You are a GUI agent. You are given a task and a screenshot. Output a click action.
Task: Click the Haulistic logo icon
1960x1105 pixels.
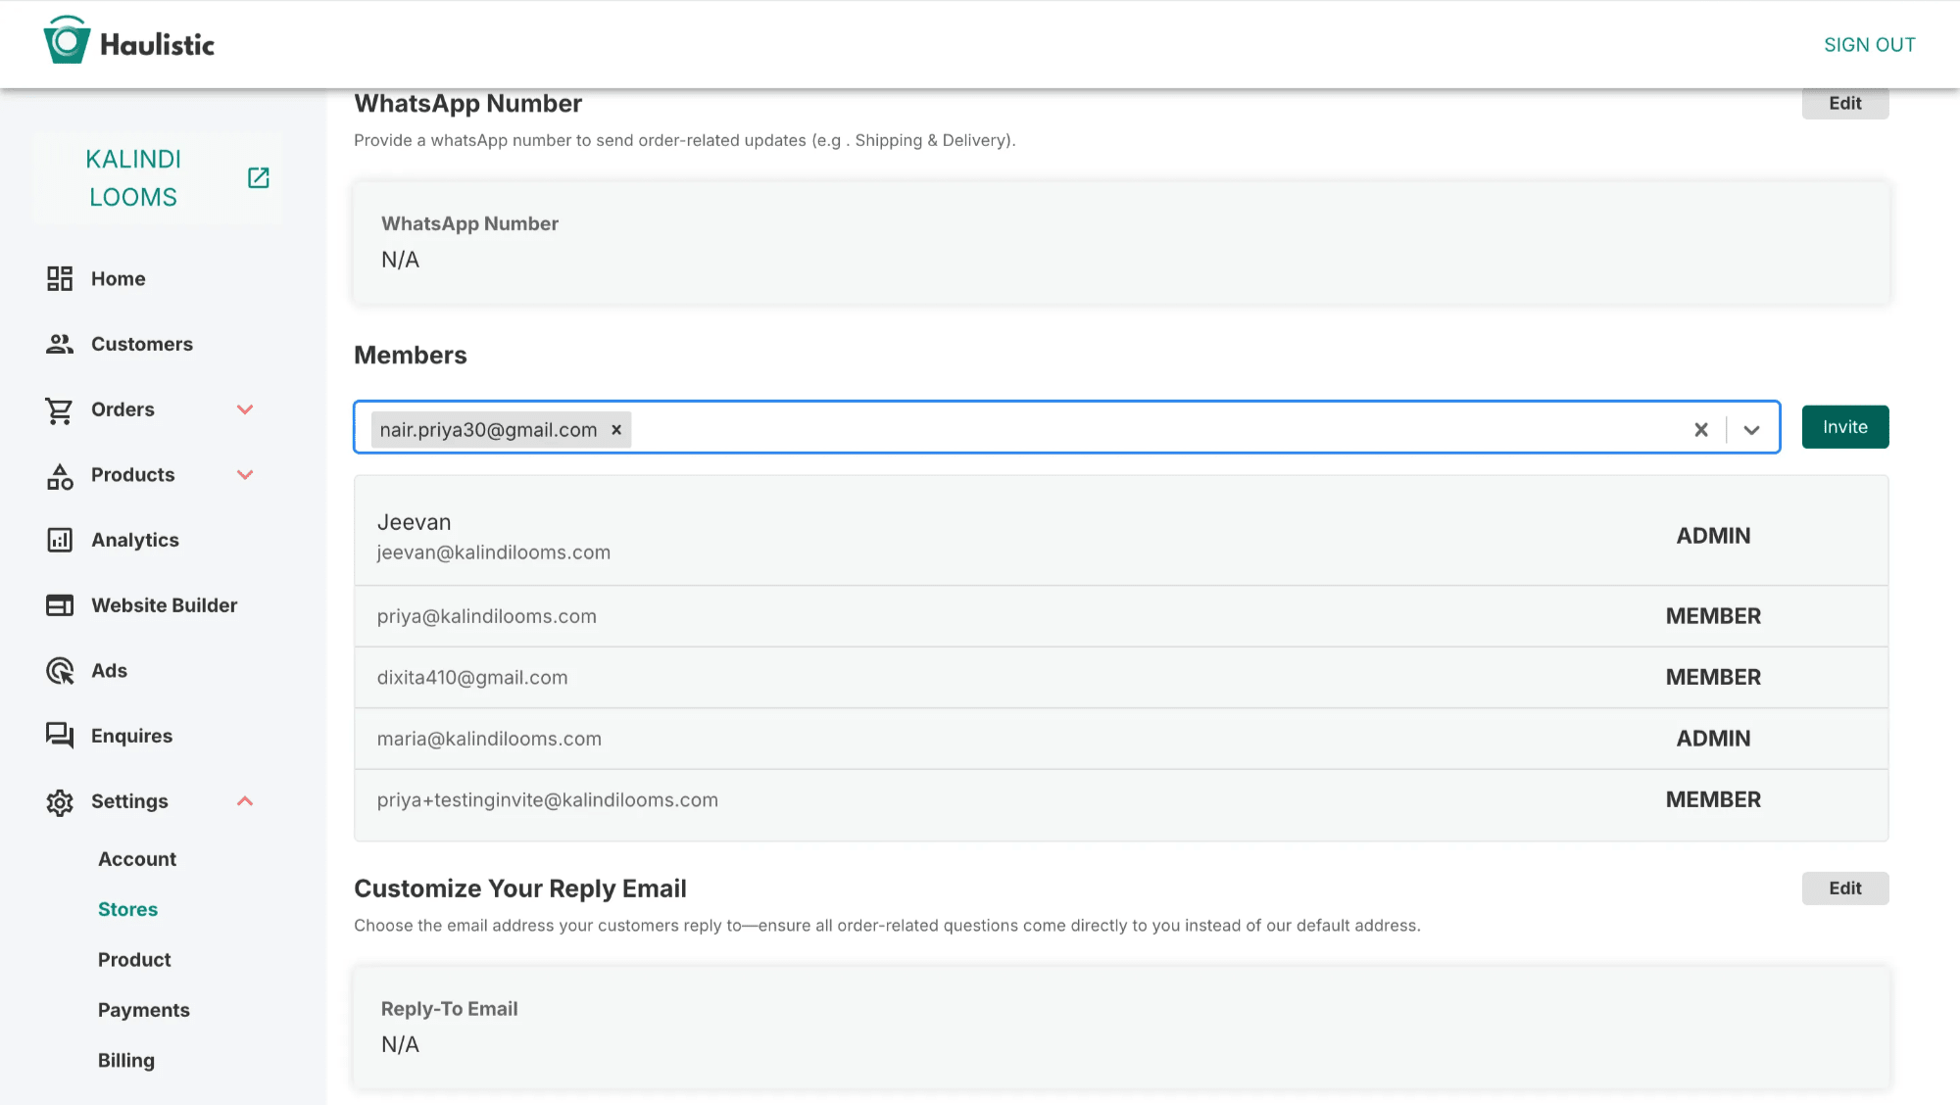pos(67,41)
